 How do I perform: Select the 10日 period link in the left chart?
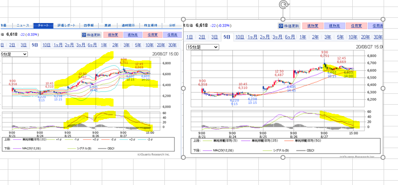[x=46, y=45]
